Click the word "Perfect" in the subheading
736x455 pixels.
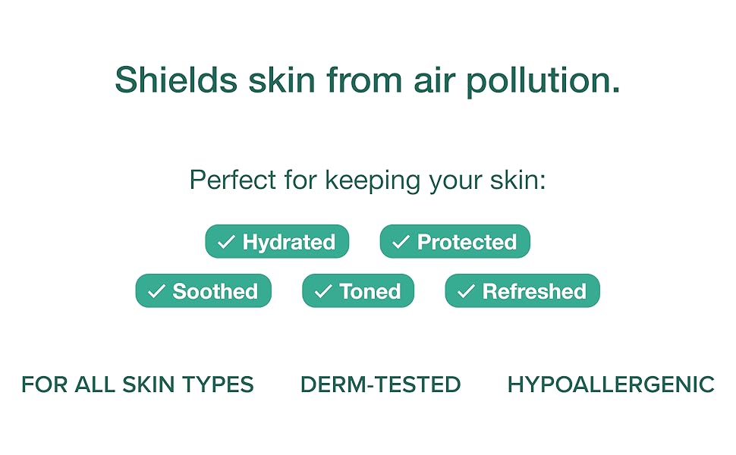click(233, 180)
